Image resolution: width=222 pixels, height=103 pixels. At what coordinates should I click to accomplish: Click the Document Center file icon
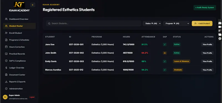[x=6, y=75]
